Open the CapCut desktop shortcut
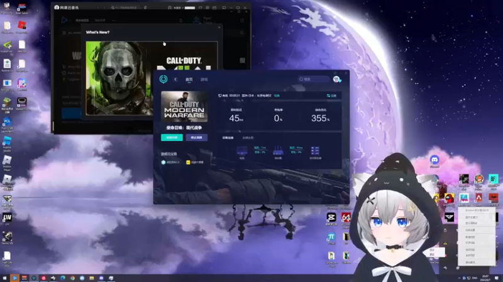 click(331, 219)
